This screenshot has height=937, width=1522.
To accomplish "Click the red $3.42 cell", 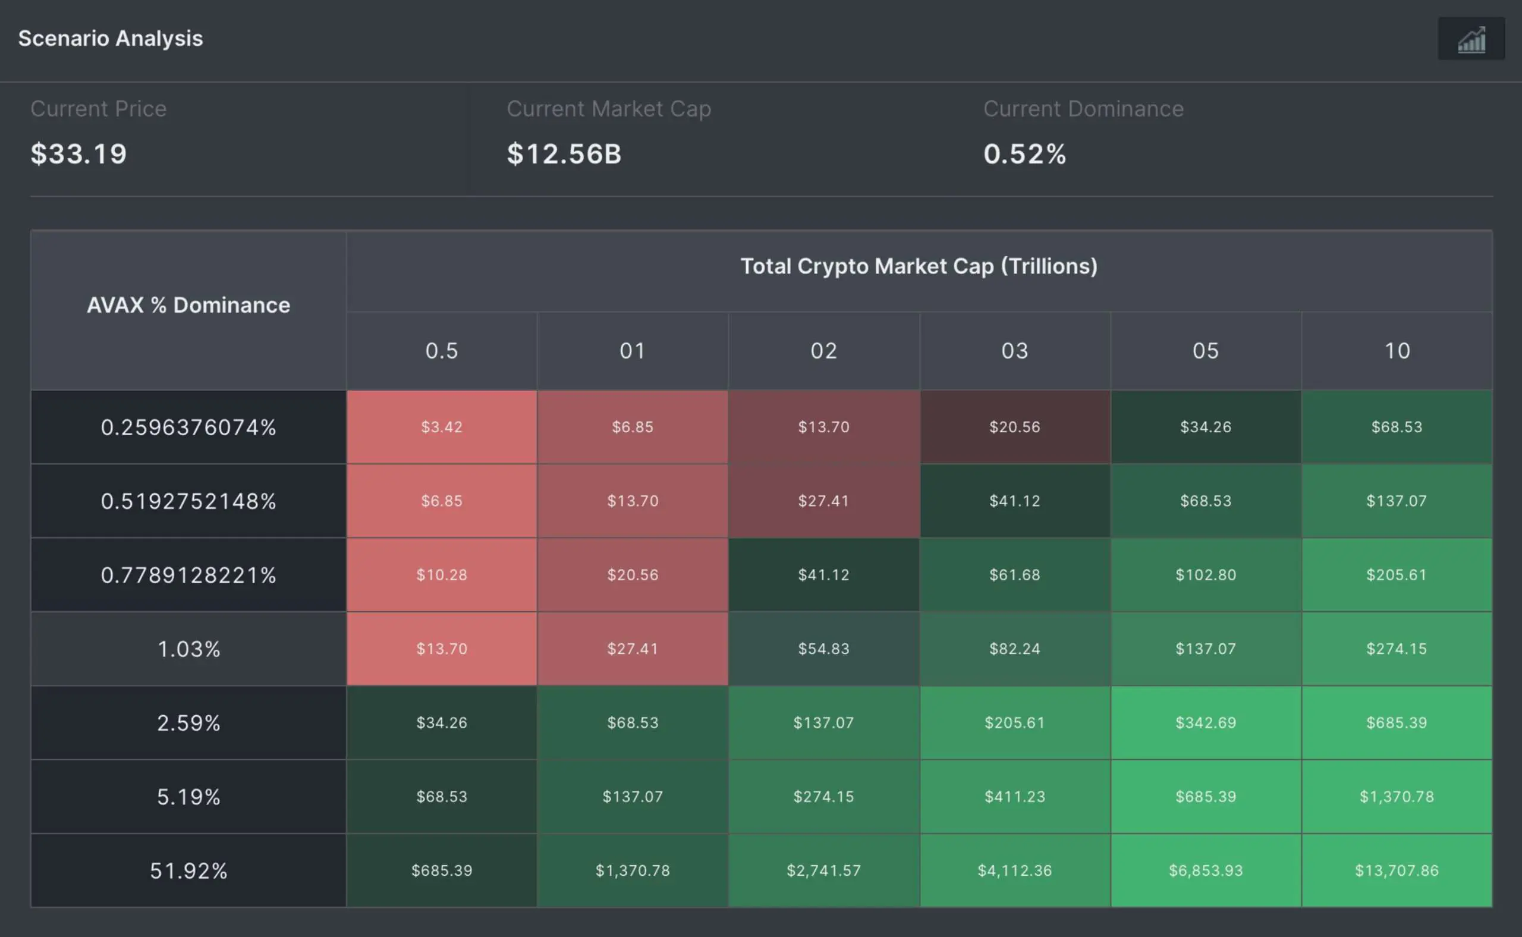I will tap(441, 427).
